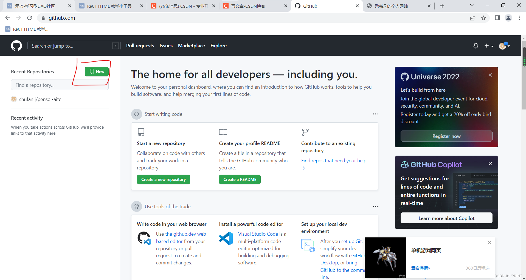Bookmark this page with the star icon
Viewport: 526px width, 280px height.
coord(483,18)
